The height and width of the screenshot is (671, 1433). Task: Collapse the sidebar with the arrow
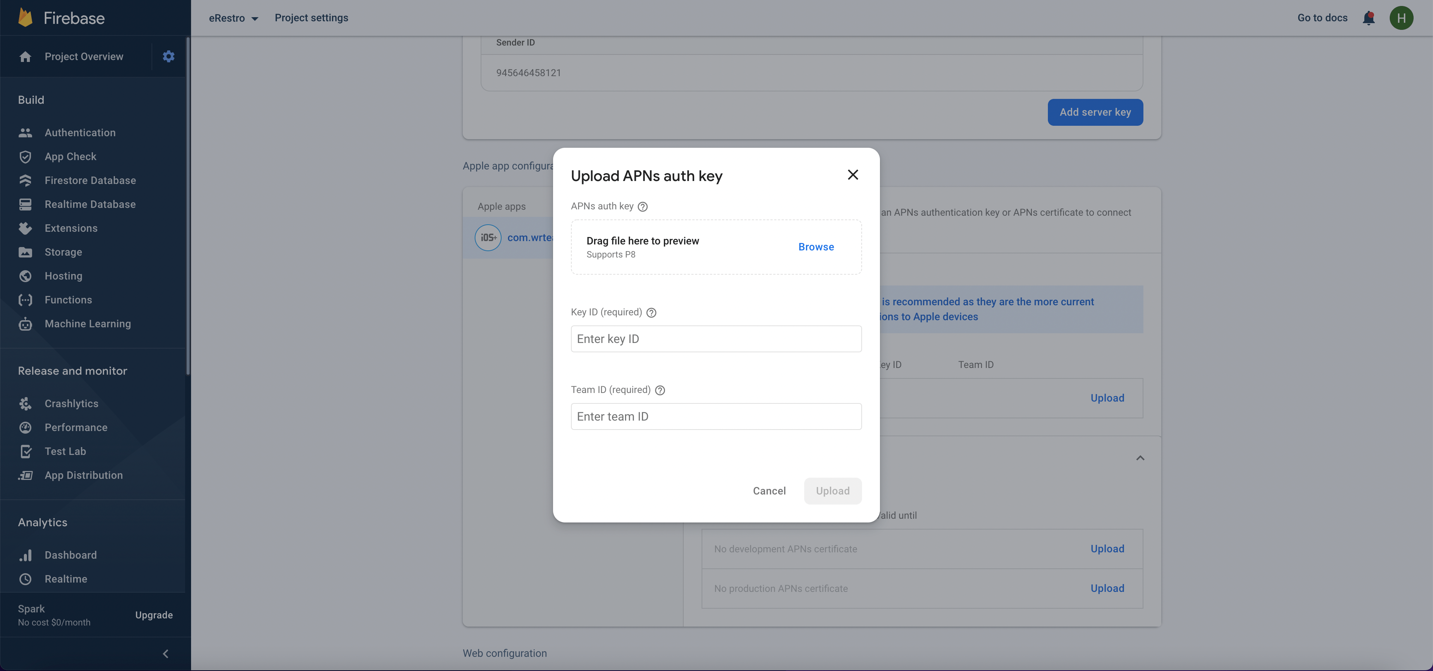165,653
